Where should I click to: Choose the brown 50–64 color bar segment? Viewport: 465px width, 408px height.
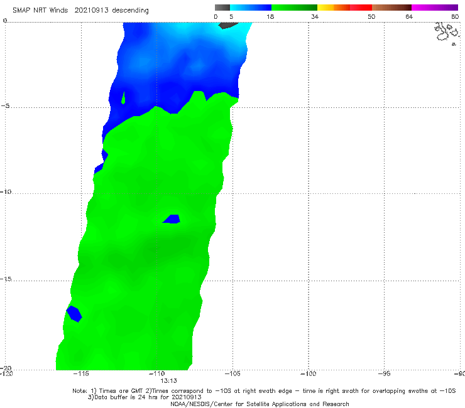coord(391,8)
